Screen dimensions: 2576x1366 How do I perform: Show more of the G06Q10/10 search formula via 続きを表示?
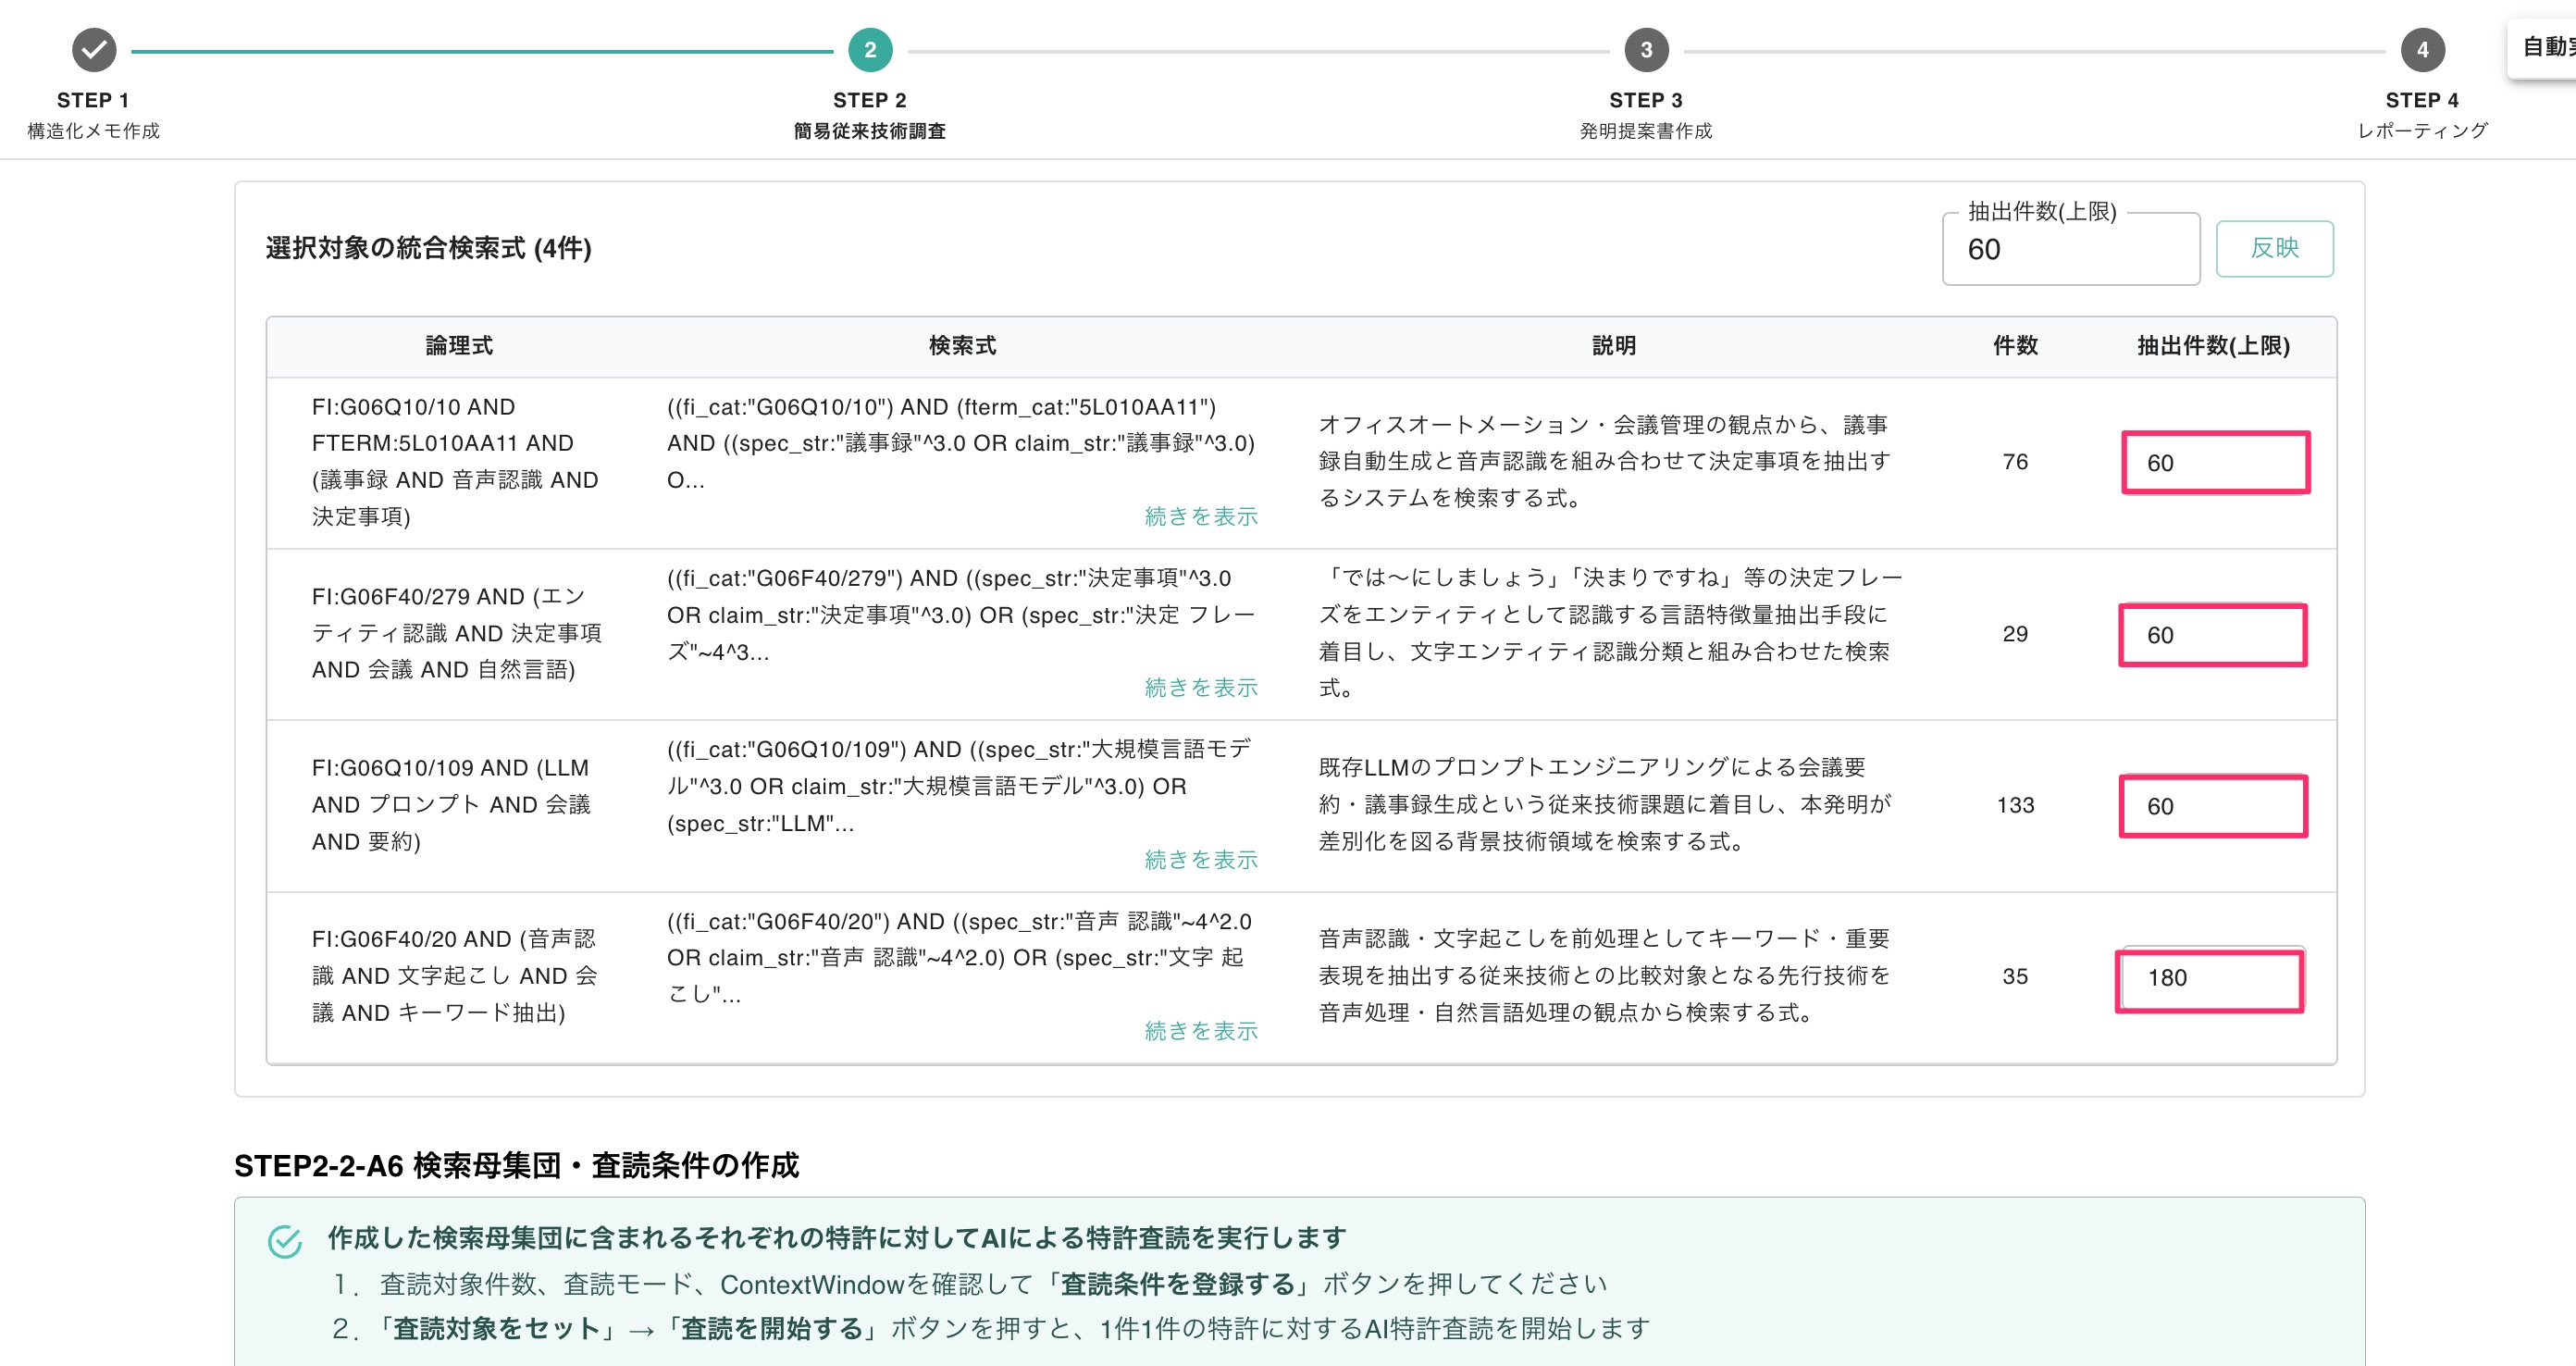coord(1201,516)
